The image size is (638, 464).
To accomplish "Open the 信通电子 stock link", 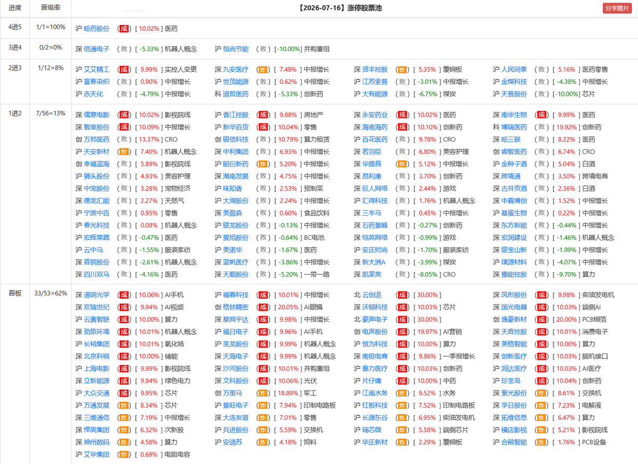I will click(96, 49).
